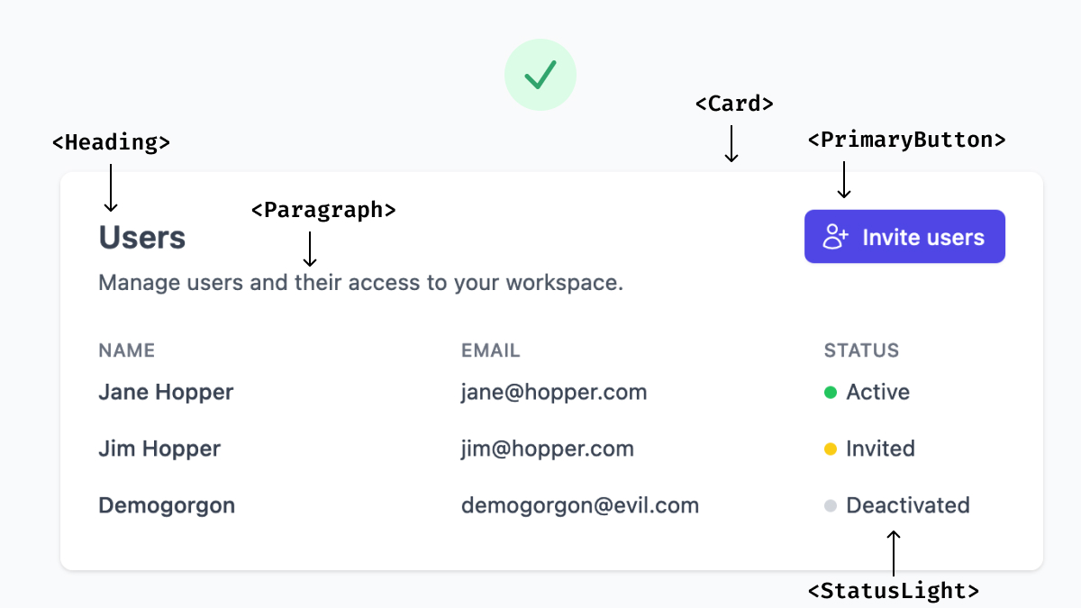Click the Invite users button

point(904,236)
